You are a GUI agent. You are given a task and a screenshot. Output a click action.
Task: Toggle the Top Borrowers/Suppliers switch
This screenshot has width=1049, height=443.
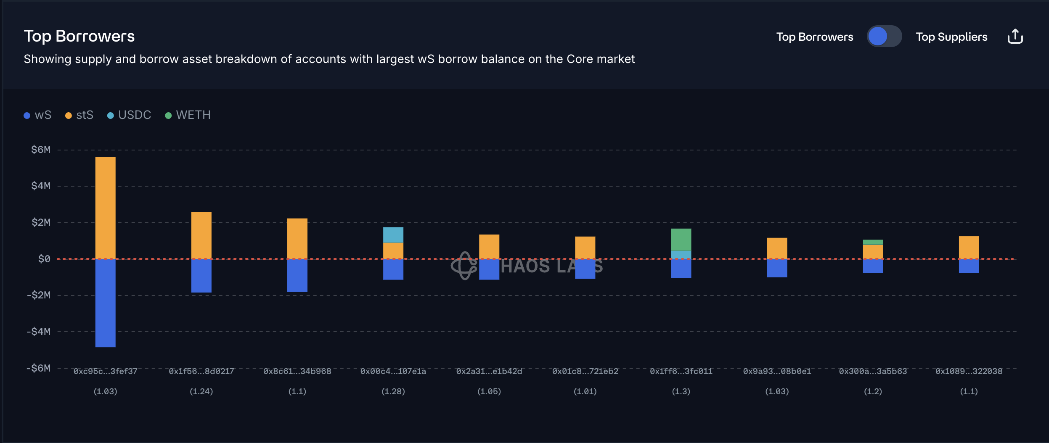[884, 37]
